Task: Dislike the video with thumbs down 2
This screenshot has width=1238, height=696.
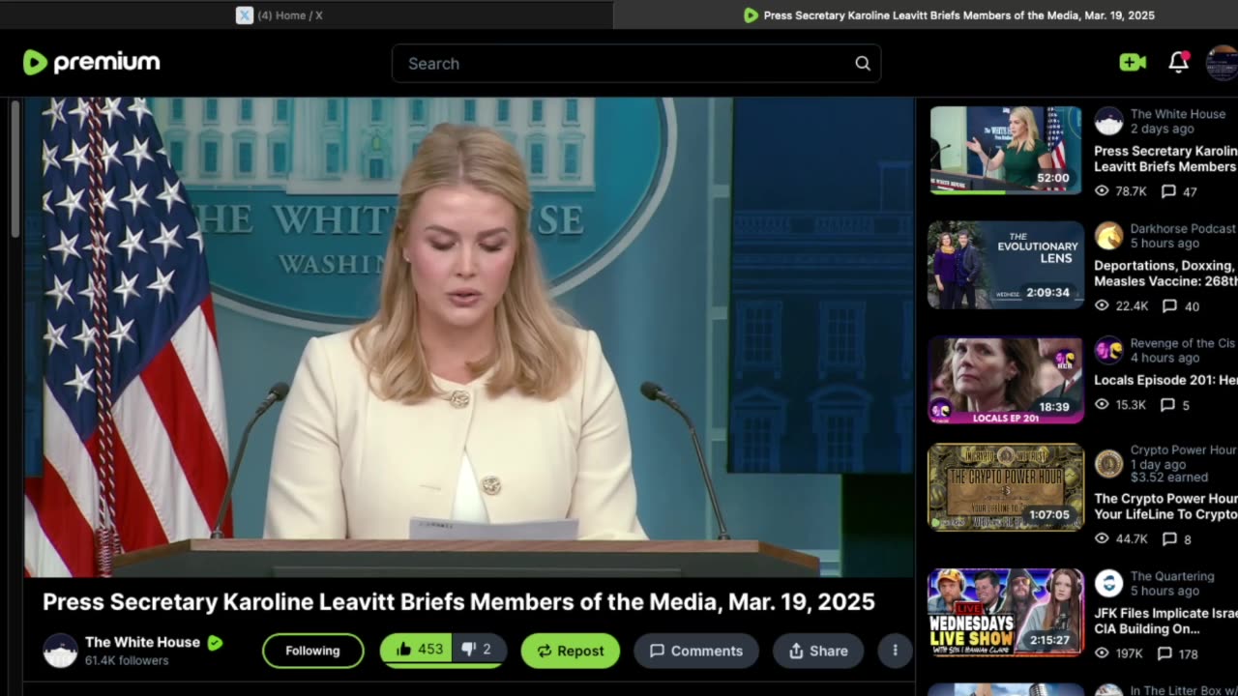Action: tap(478, 650)
